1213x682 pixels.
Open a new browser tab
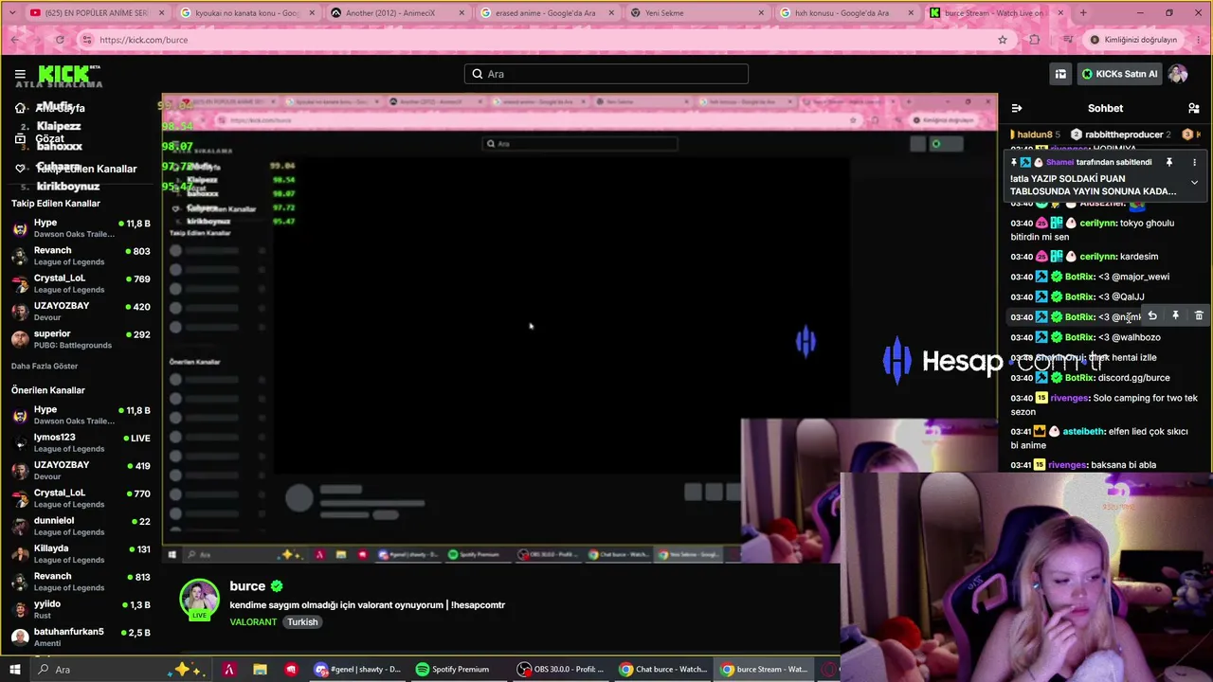coord(1083,13)
